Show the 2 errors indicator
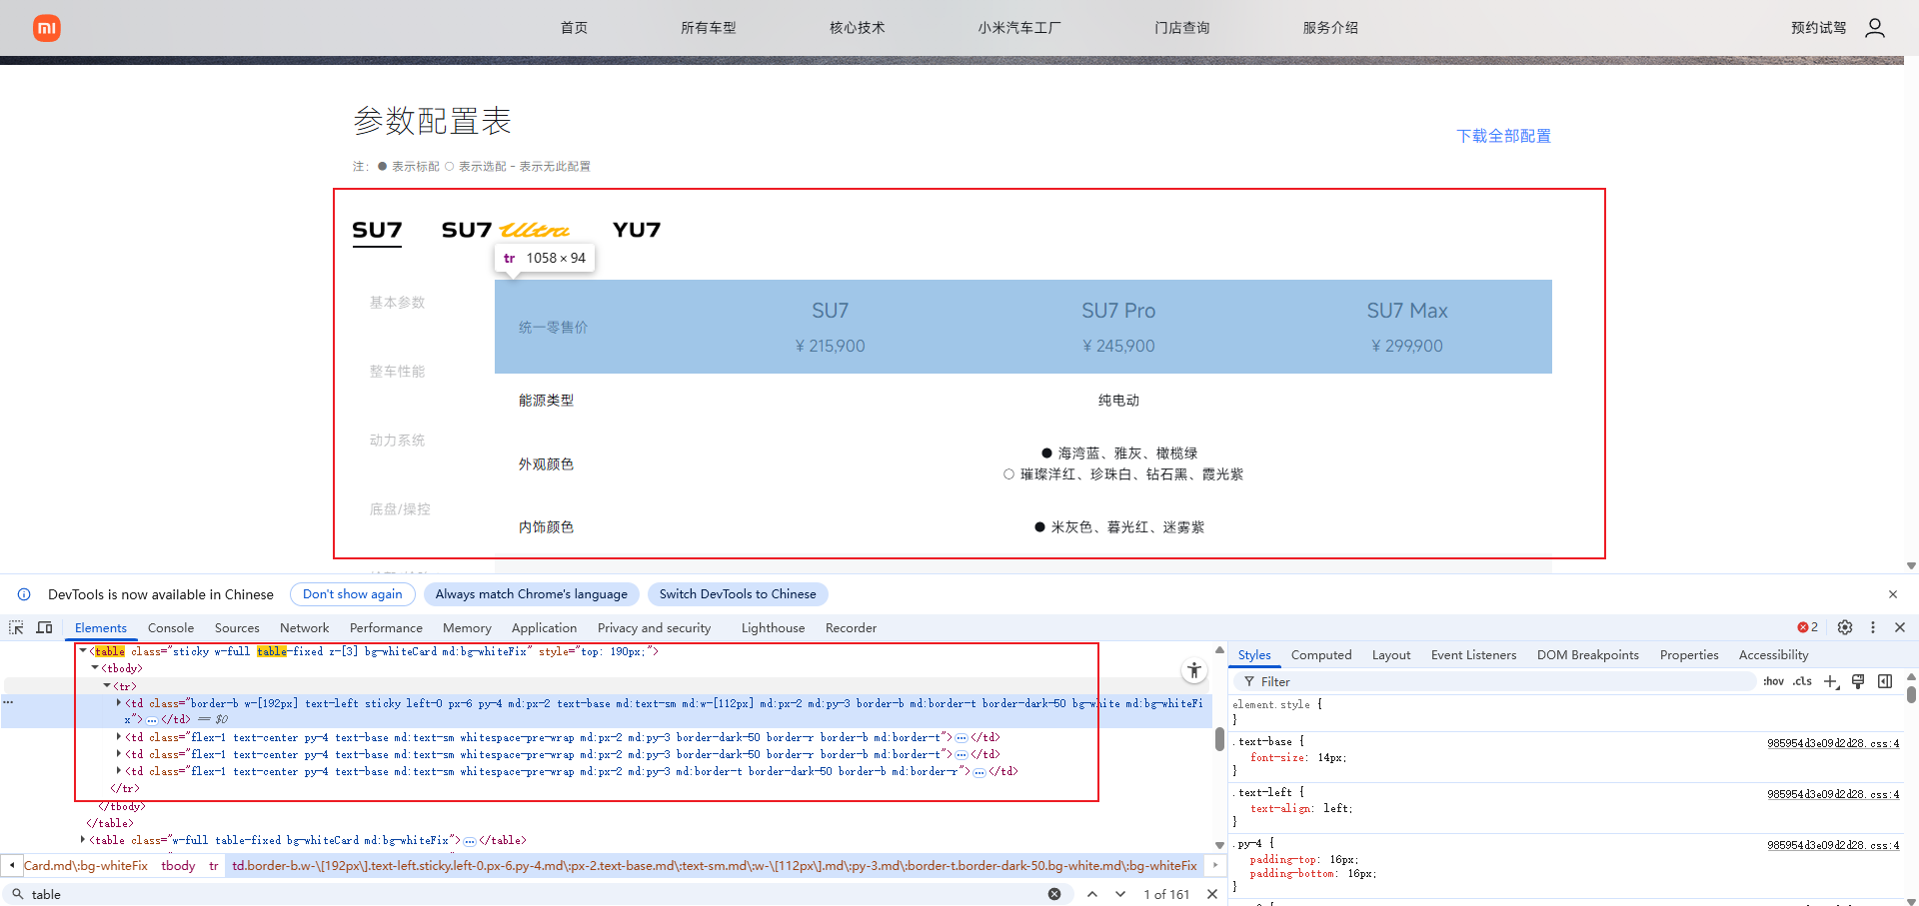Viewport: 1919px width, 906px height. pyautogui.click(x=1808, y=627)
